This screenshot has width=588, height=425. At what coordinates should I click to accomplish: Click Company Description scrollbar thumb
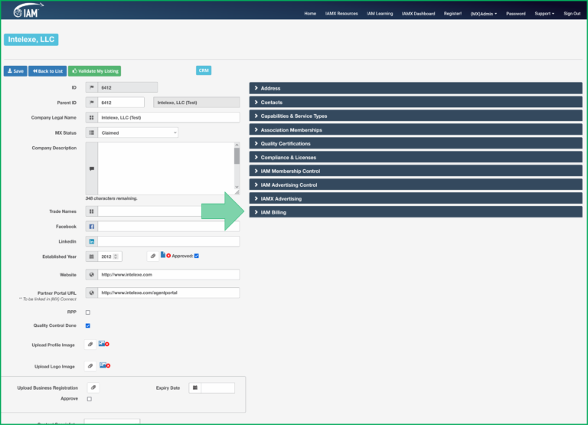pyautogui.click(x=237, y=155)
